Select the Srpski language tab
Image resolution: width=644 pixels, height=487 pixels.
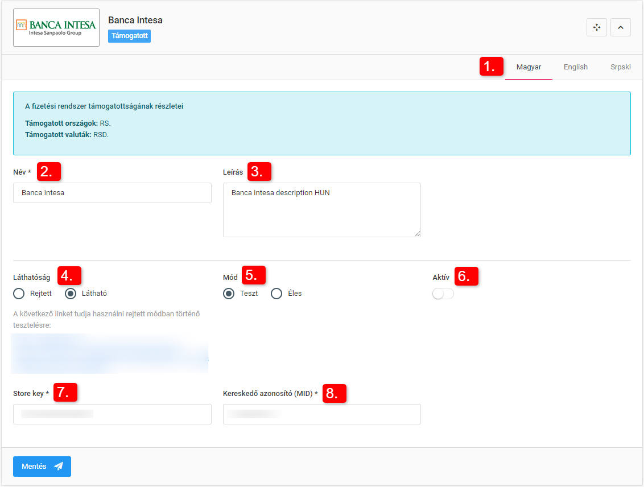(x=620, y=67)
